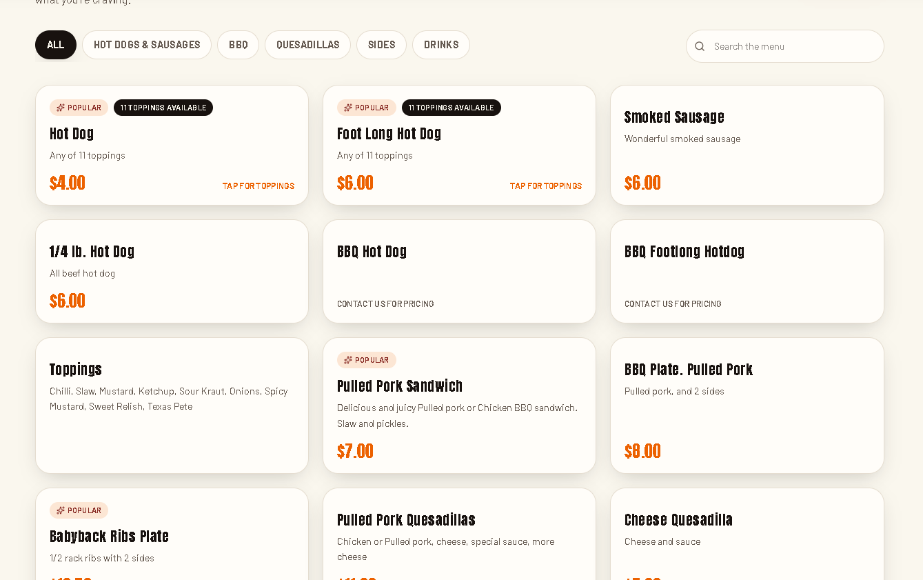This screenshot has width=923, height=580.
Task: Select the Smoked Sausage item title
Action: point(674,117)
